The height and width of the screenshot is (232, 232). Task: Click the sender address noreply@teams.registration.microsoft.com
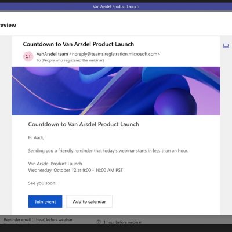point(114,54)
